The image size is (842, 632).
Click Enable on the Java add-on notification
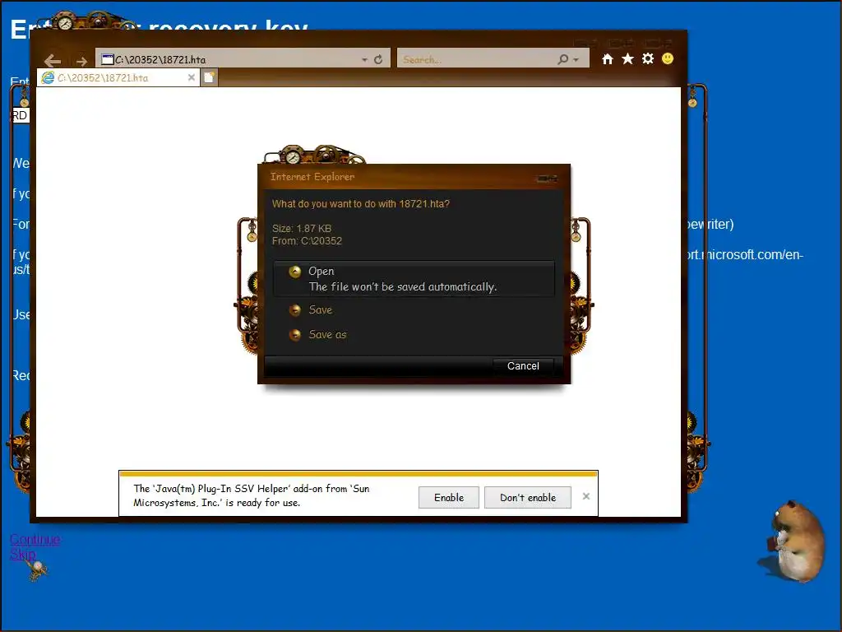point(449,498)
